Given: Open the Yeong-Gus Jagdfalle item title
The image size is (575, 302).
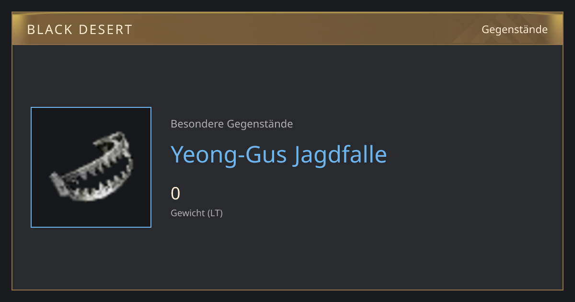Looking at the screenshot, I should click(279, 154).
